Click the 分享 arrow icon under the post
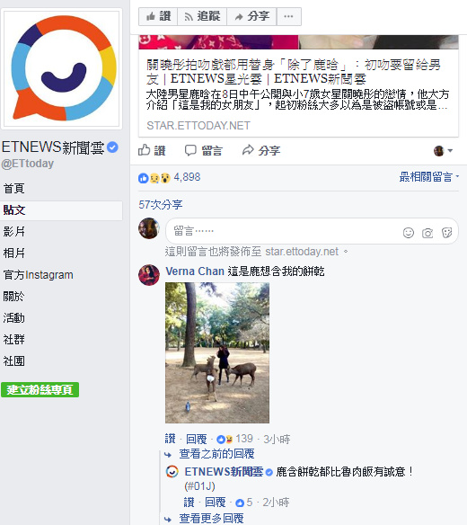Viewport: 467px width, 525px height. (x=248, y=150)
